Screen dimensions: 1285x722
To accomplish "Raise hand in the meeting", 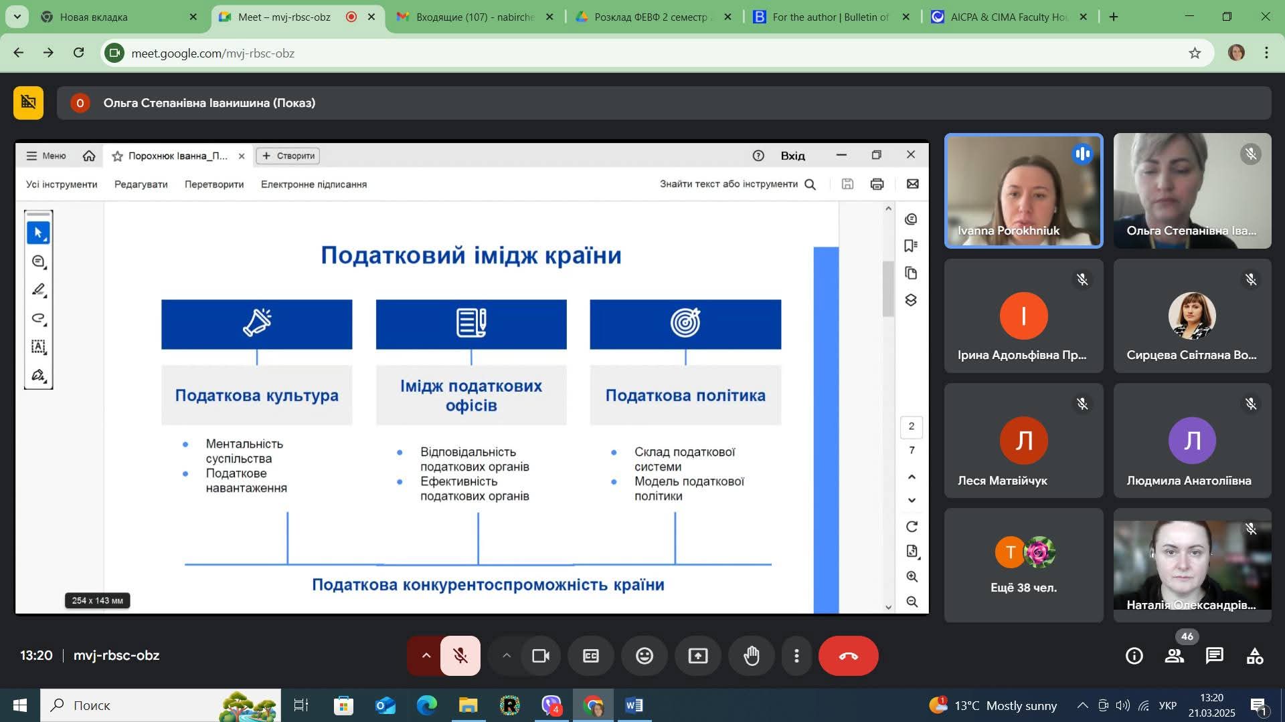I will pos(752,656).
